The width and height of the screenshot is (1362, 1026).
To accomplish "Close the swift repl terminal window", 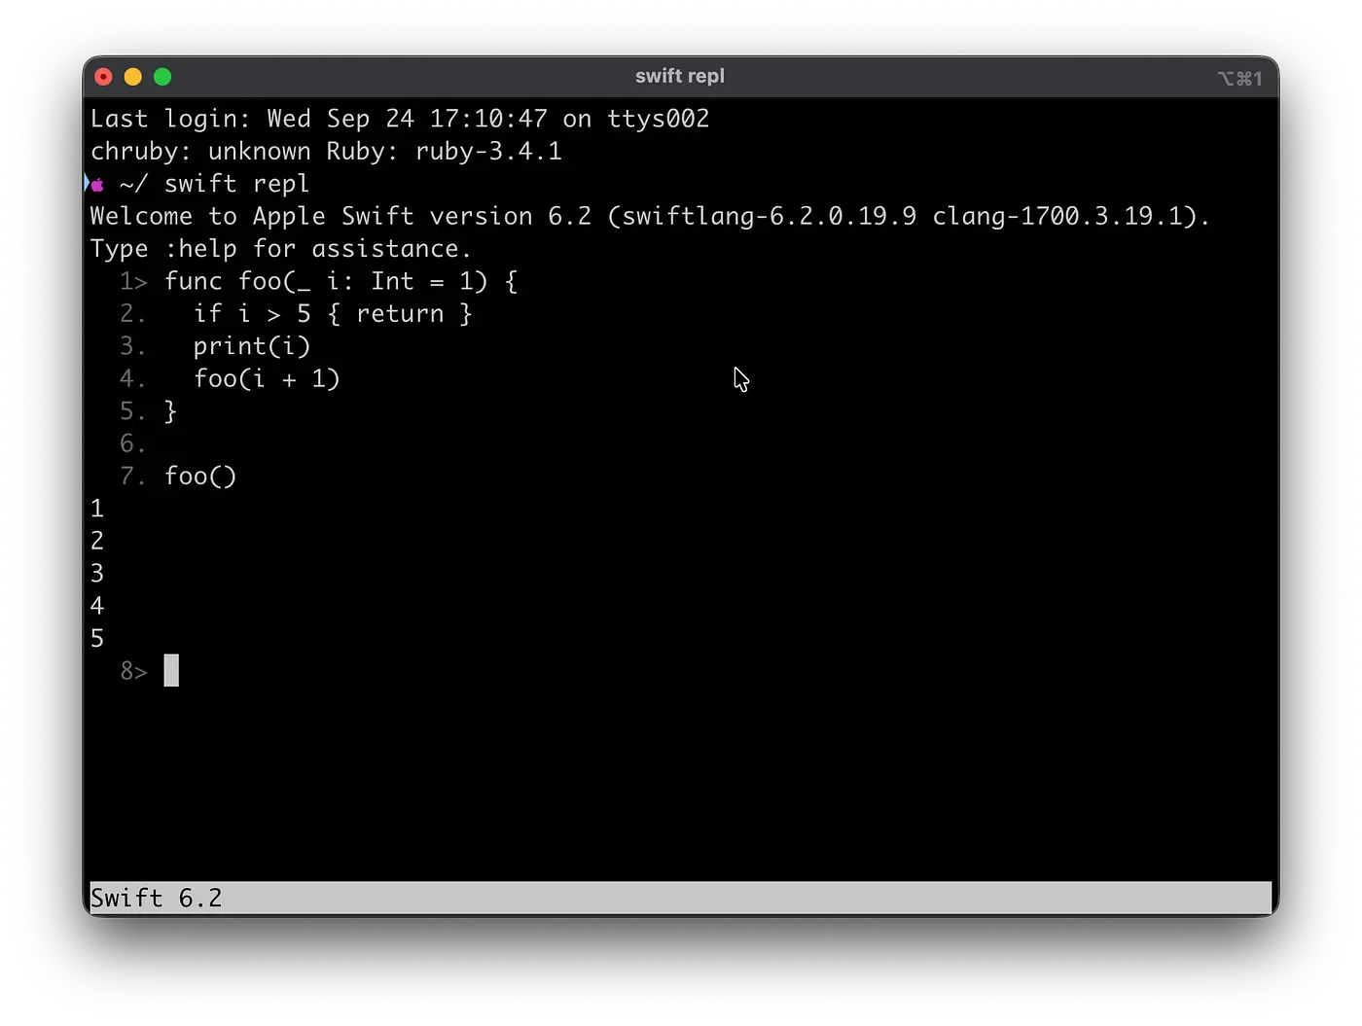I will point(104,77).
